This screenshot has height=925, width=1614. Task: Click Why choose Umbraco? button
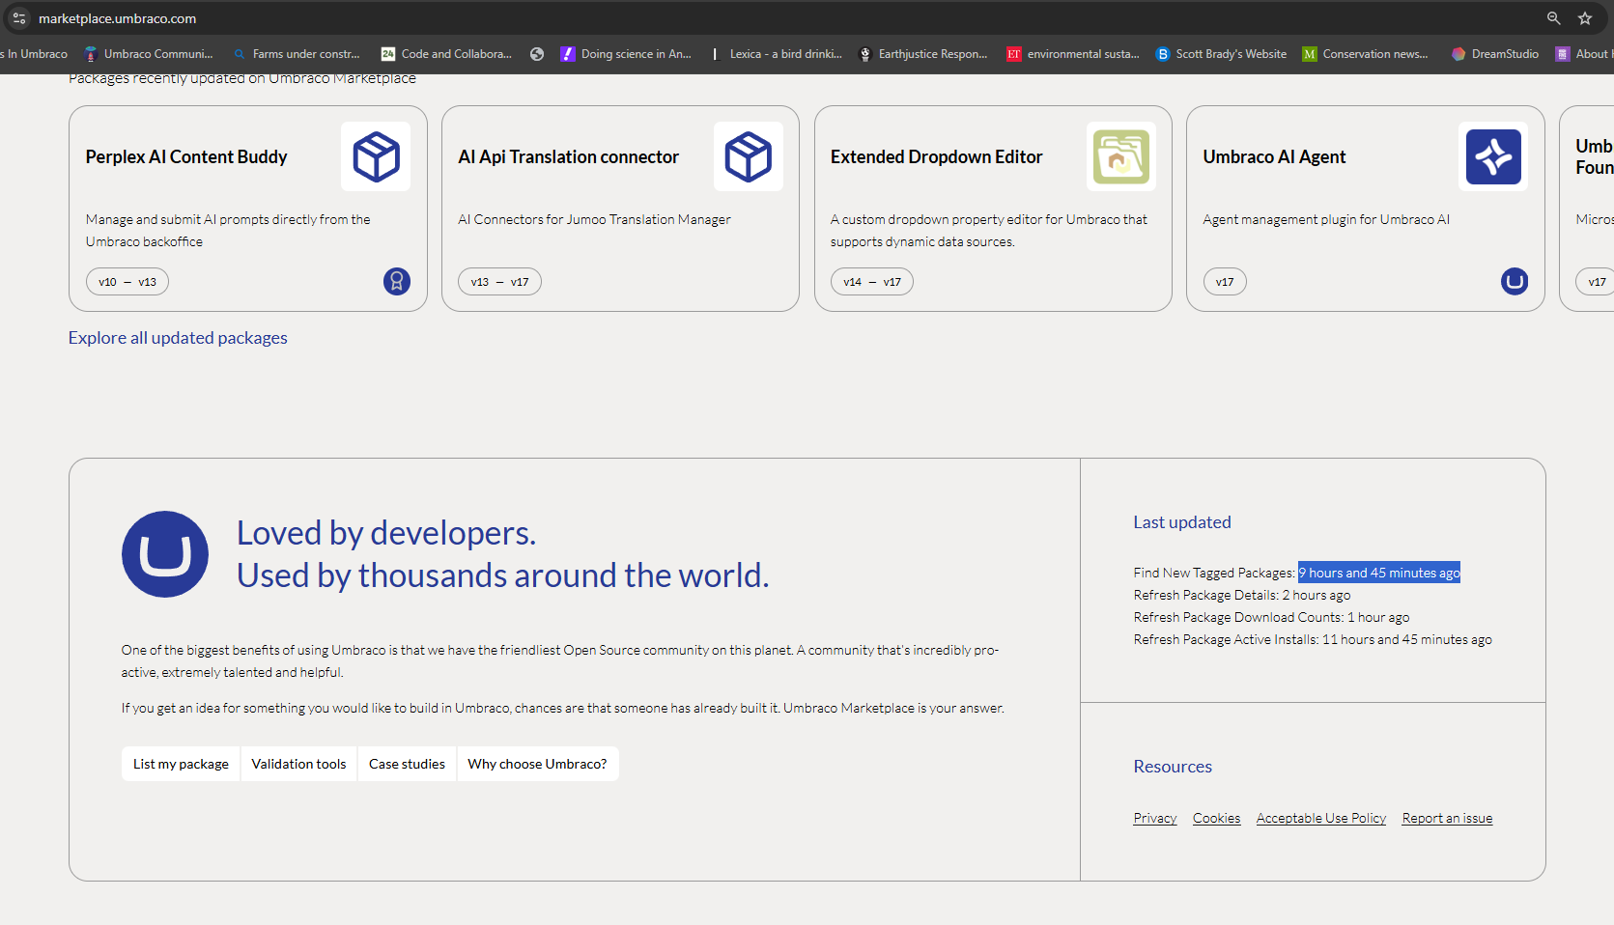point(537,764)
